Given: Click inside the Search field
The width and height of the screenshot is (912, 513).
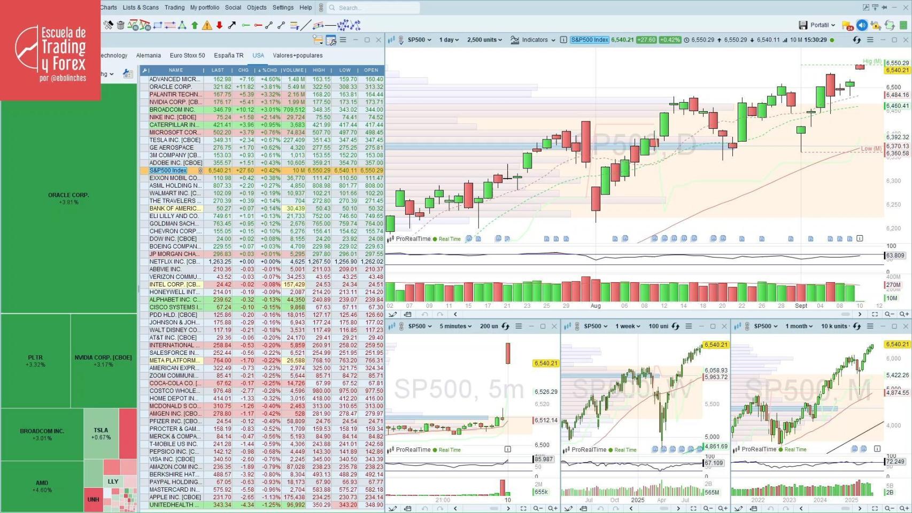Looking at the screenshot, I should point(374,7).
